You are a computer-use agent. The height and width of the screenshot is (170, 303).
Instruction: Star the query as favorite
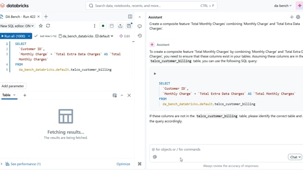click(41, 25)
